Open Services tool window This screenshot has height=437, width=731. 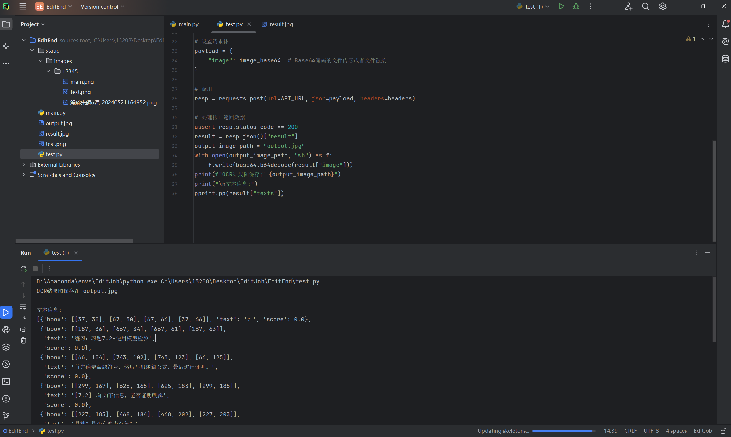[x=6, y=364]
